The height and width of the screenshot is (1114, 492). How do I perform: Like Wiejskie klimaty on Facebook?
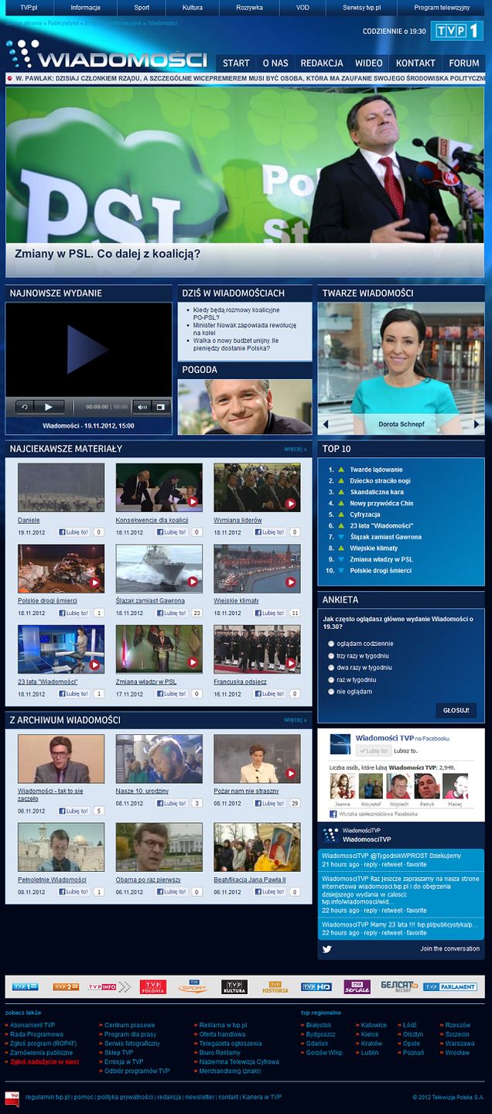click(x=270, y=613)
